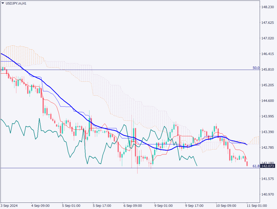Open the dropdown triangle beside USDJPY.m,H1

[x=3, y=4]
